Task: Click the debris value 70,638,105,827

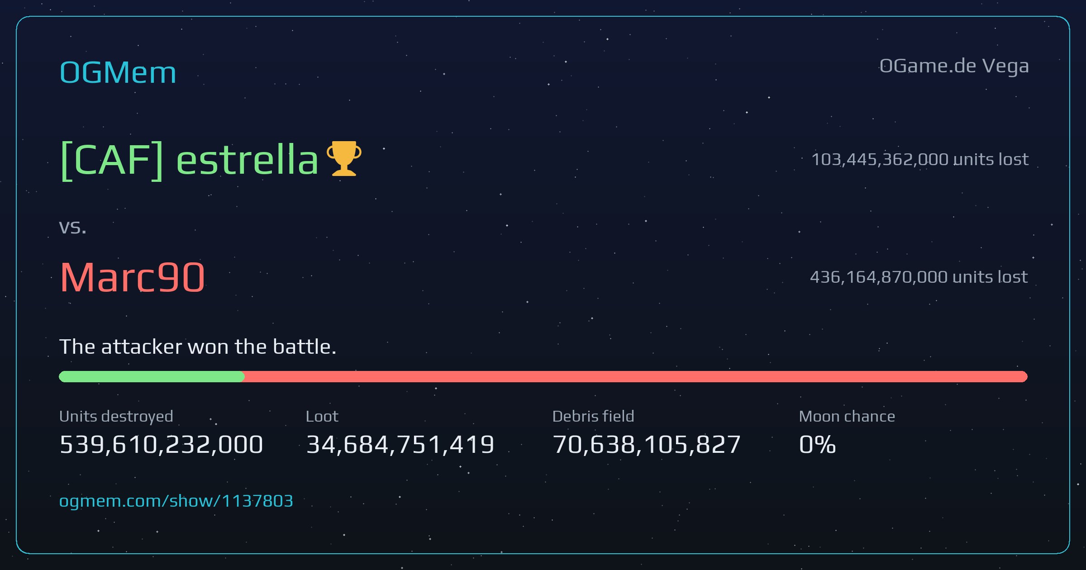Action: pos(647,444)
